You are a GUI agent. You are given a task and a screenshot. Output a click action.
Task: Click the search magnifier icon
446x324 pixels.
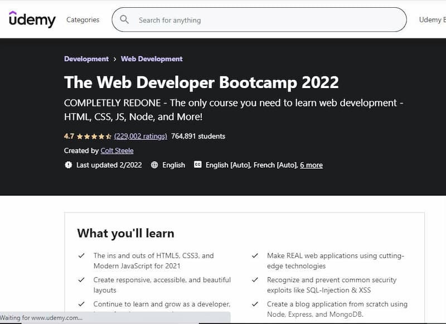tap(125, 20)
